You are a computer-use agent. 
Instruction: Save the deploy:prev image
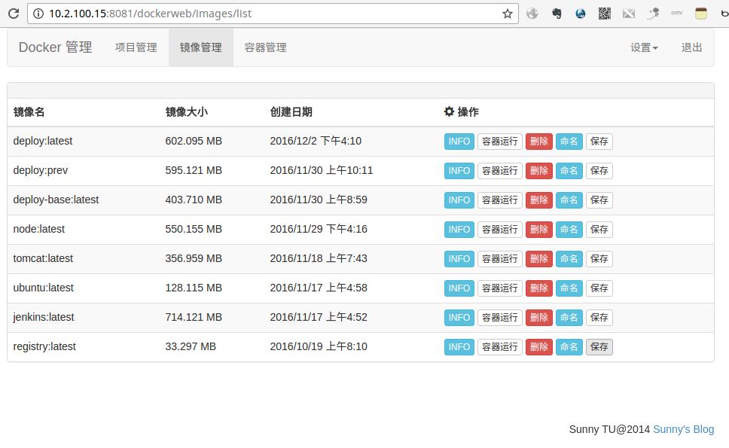[599, 171]
